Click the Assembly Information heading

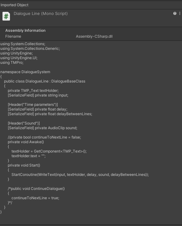click(26, 31)
